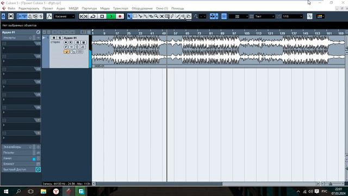Select the Split scissors tool

[x=140, y=16]
